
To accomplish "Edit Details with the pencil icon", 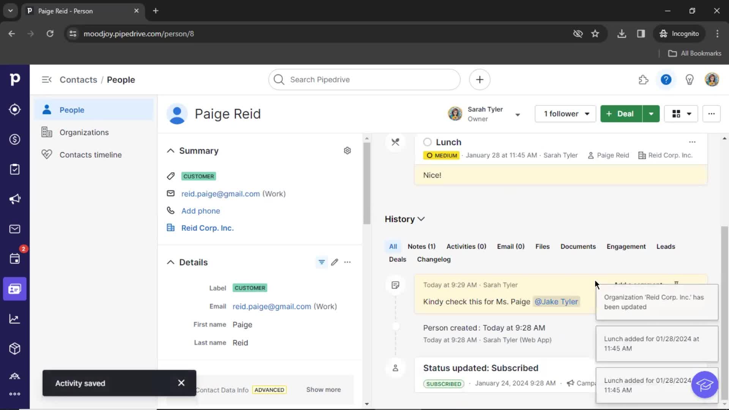I will 335,262.
